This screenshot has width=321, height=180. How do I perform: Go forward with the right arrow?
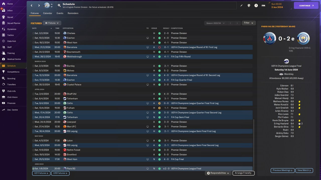[39, 5]
